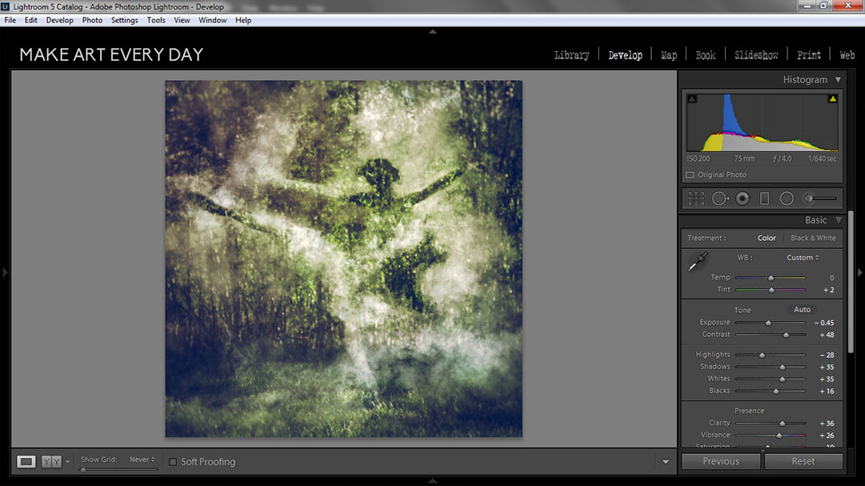Click the Blacks slider handle

tap(775, 391)
